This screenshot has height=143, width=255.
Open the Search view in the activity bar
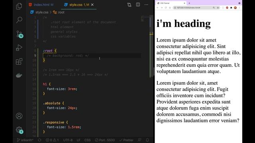(19, 20)
